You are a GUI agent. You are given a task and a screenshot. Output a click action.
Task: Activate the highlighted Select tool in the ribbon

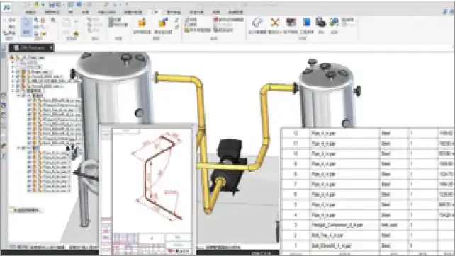pyautogui.click(x=26, y=26)
